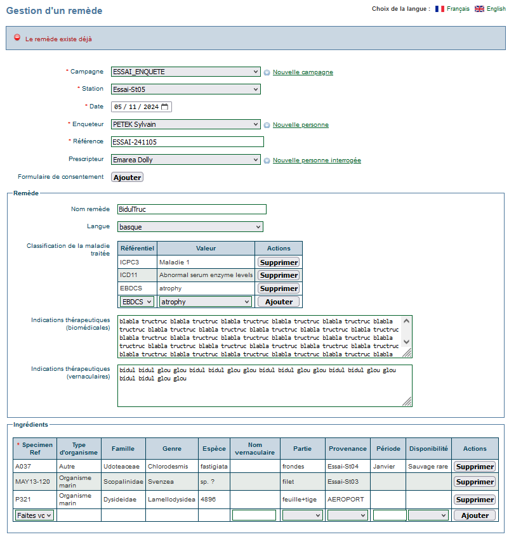The width and height of the screenshot is (509, 537).
Task: Switch language via the English link
Action: coord(496,9)
